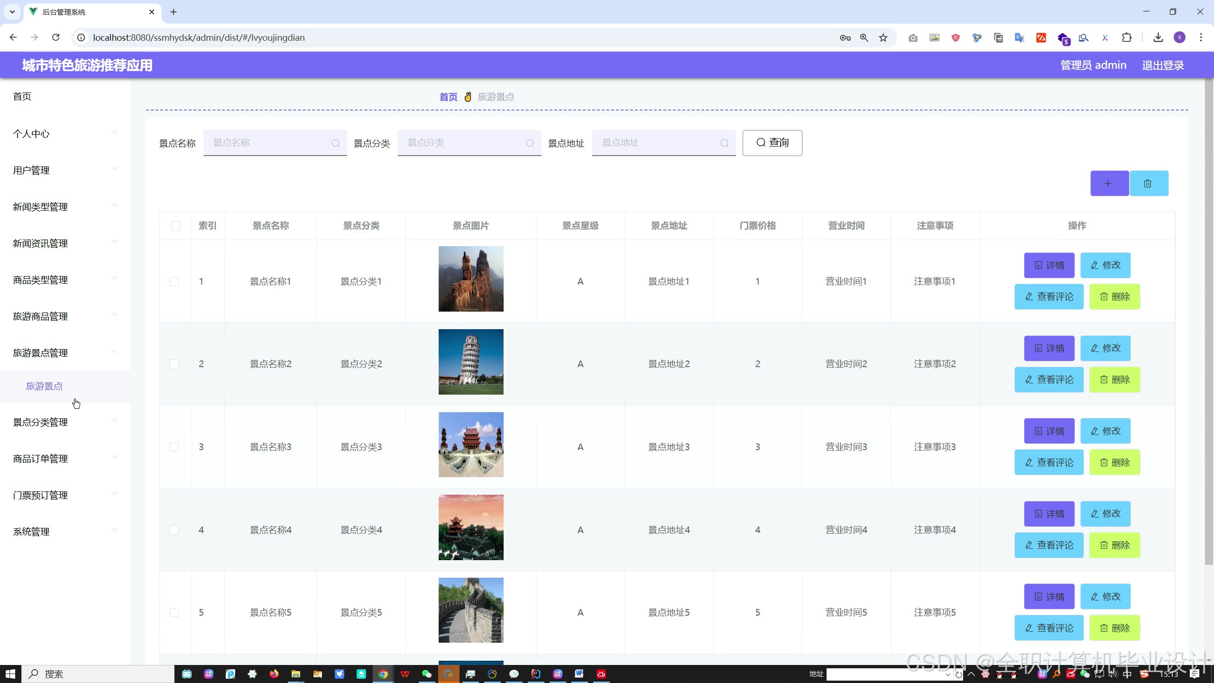Toggle the select-all header checkbox

click(x=175, y=226)
